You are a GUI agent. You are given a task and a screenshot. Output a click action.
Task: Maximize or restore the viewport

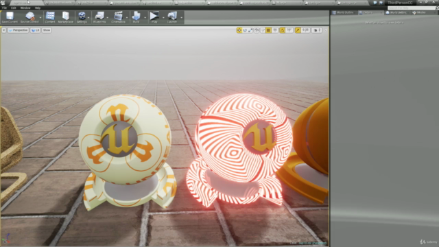coord(326,30)
